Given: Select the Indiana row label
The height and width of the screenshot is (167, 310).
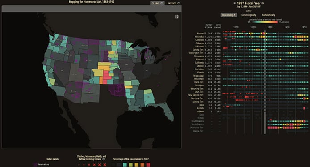Looking at the screenshot, I should tap(200, 111).
